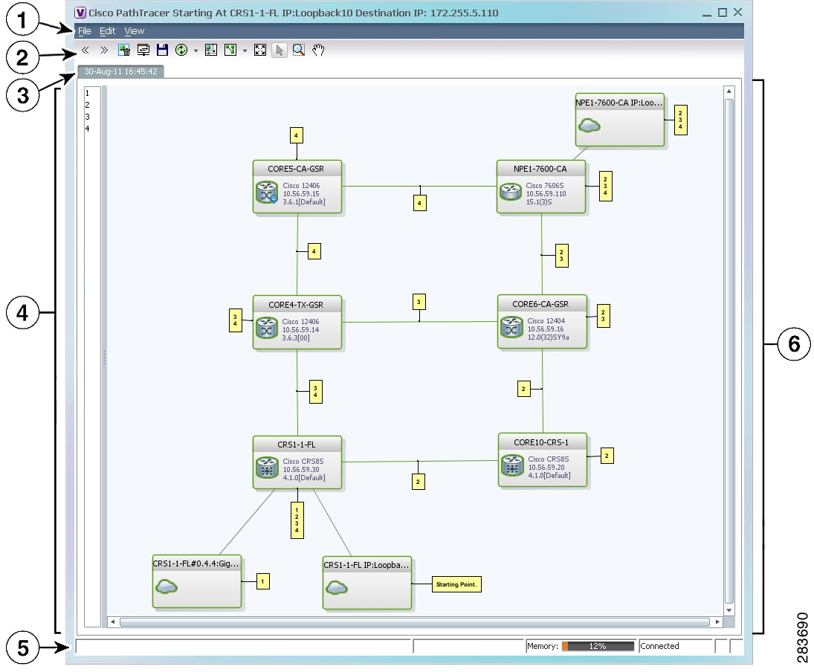This screenshot has height=672, width=814.
Task: Expand the dropdown arrow beside the refresh icon
Action: point(196,51)
